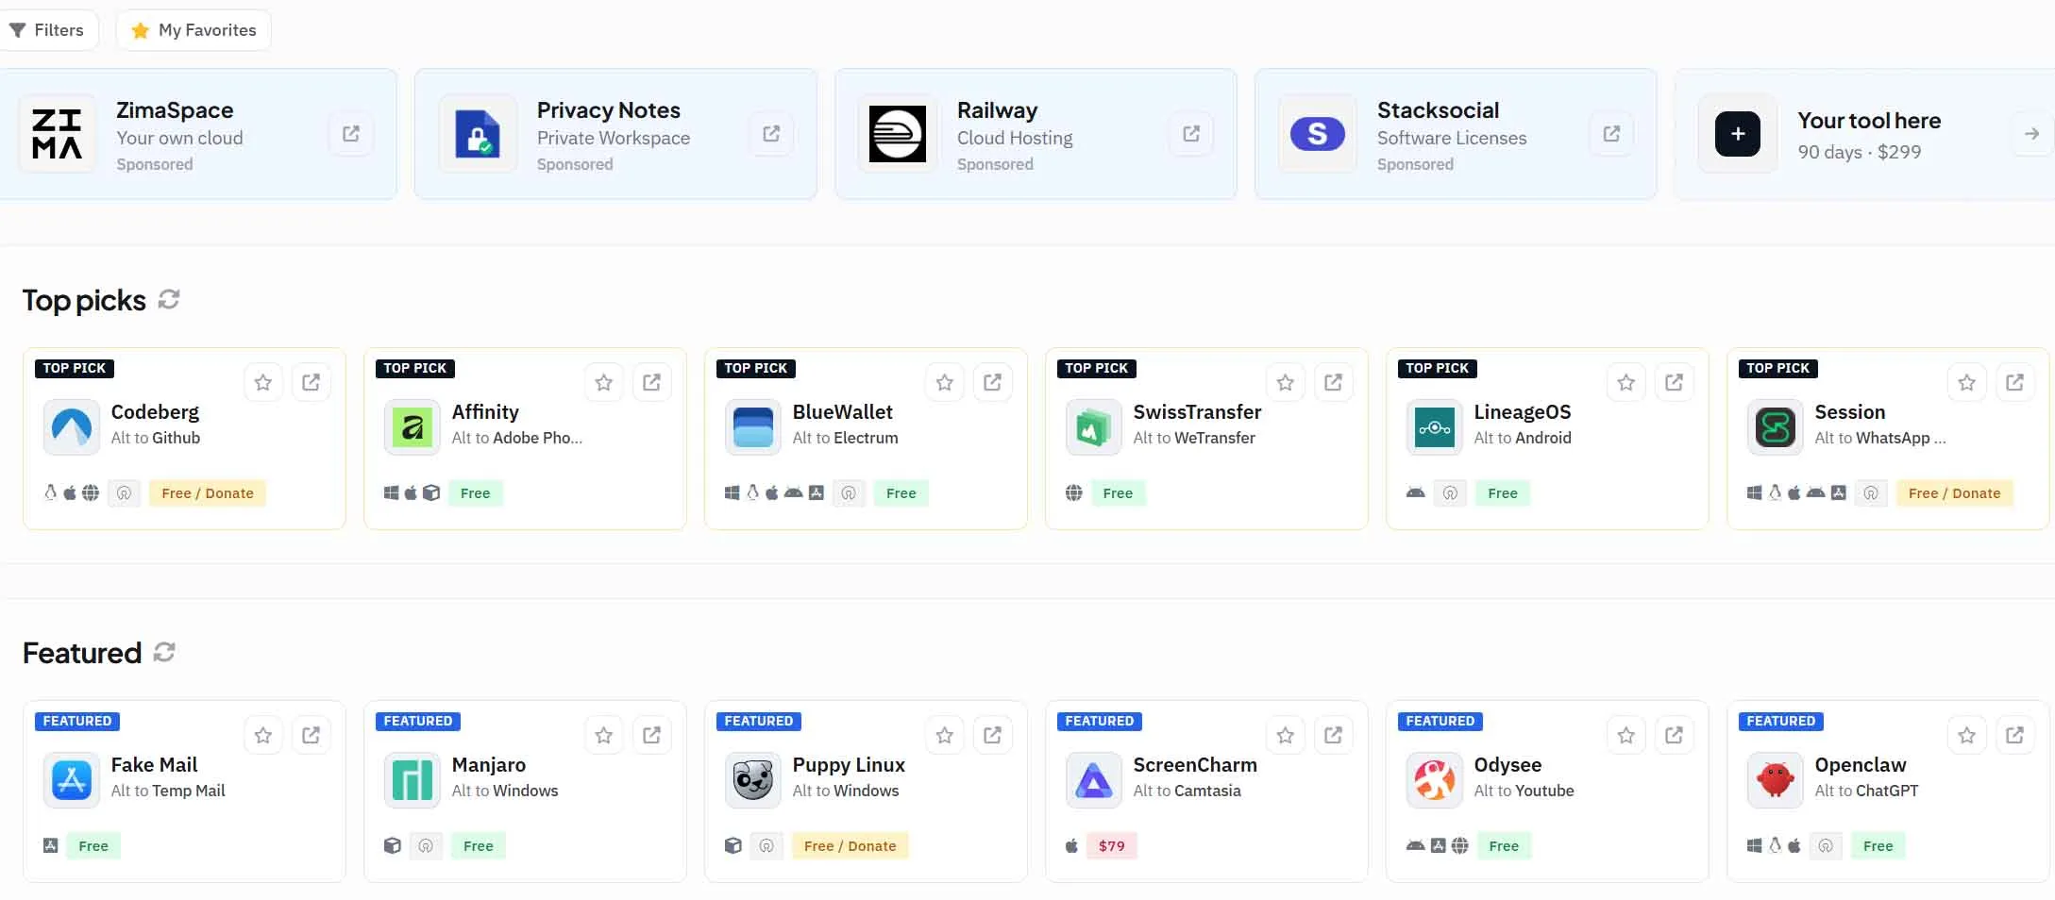Viewport: 2055px width, 900px height.
Task: Open Fake Mail external link icon
Action: (x=311, y=735)
